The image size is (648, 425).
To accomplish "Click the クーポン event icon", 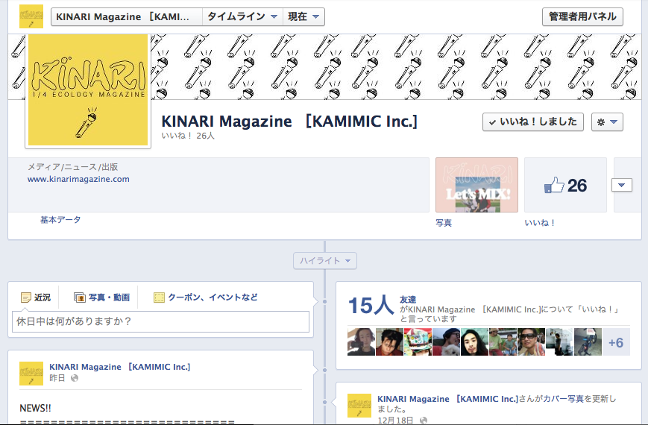I will click(159, 297).
